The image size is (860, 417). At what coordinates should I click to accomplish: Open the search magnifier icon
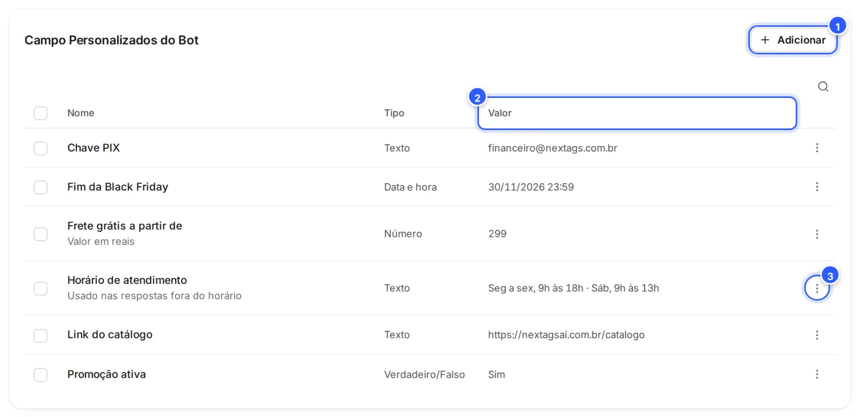pyautogui.click(x=823, y=87)
